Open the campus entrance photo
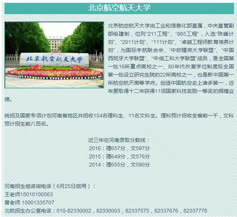 [54, 55]
